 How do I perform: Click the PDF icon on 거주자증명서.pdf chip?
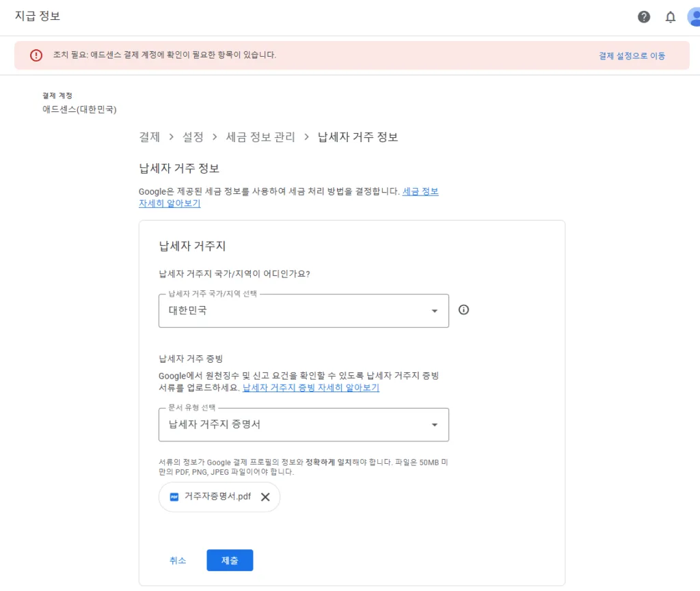click(x=173, y=497)
